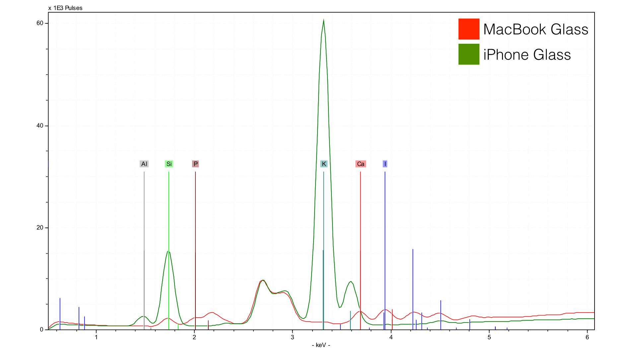Click the y-axis value 20
Viewport: 637px width, 358px height.
click(x=40, y=228)
